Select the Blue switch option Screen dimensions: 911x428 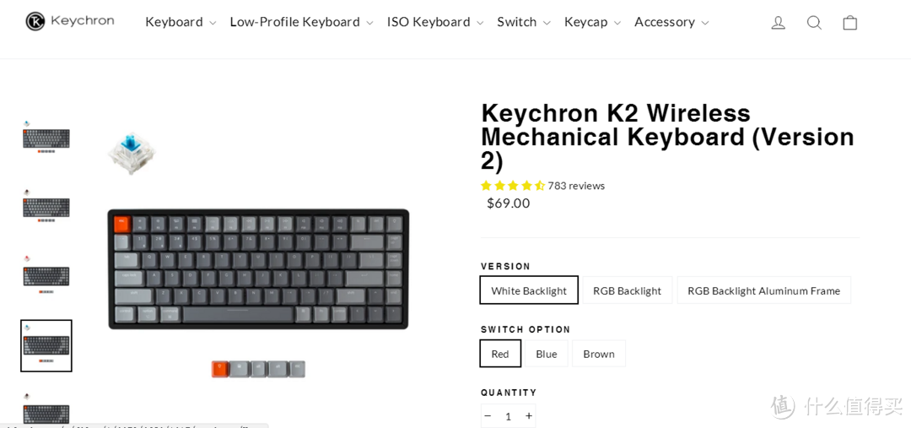[546, 354]
